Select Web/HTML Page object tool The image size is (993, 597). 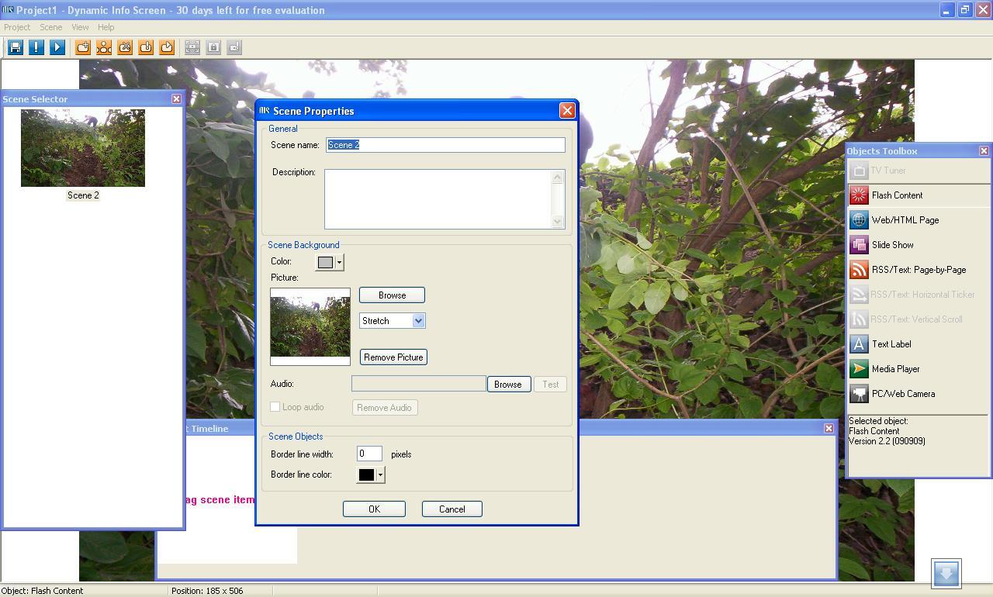[919, 220]
